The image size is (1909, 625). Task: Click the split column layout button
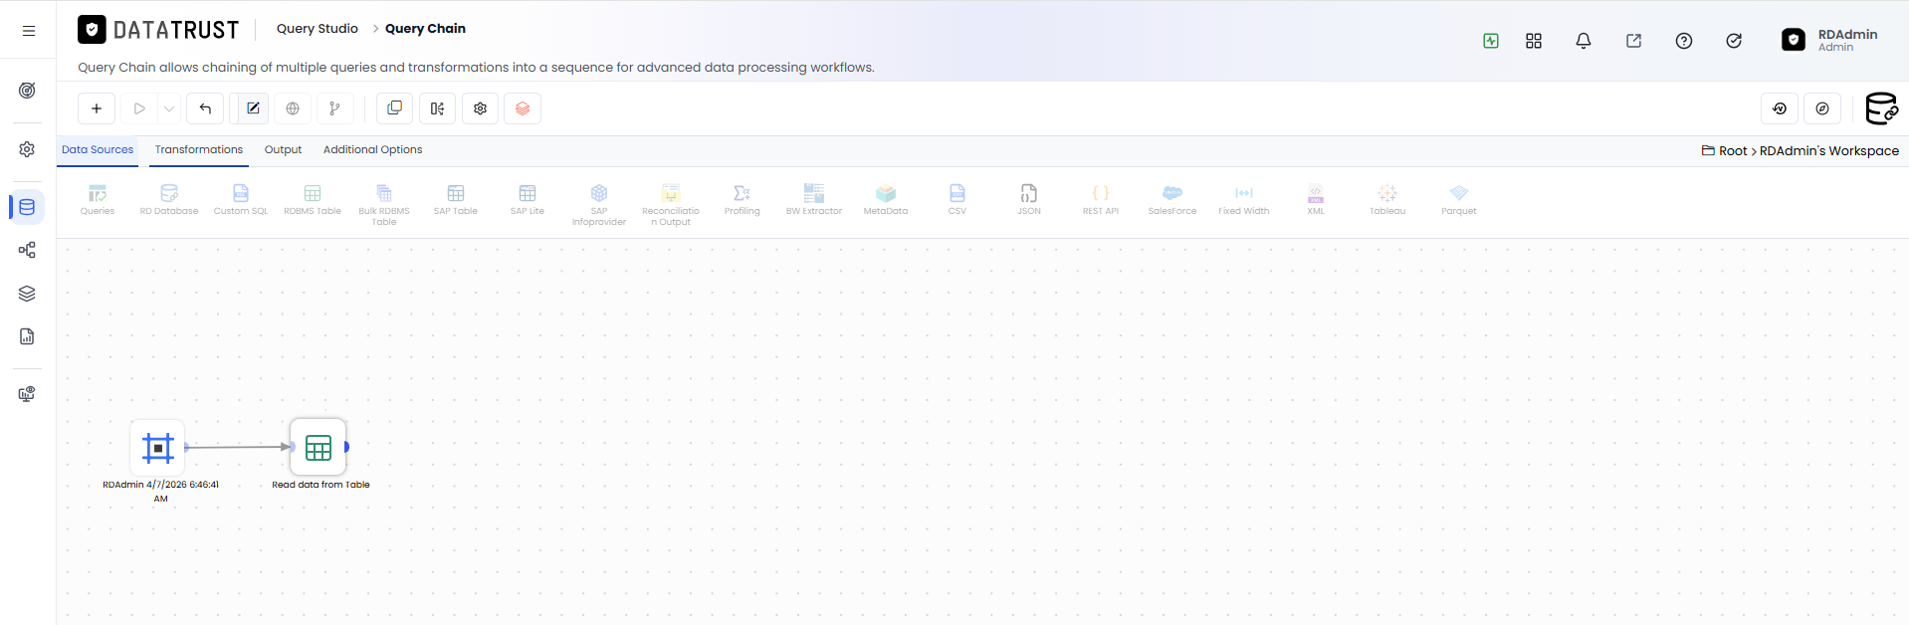pyautogui.click(x=437, y=108)
